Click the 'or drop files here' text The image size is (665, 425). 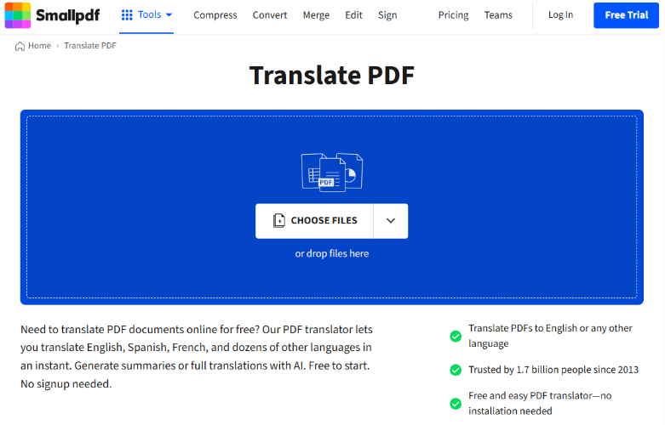tap(332, 253)
